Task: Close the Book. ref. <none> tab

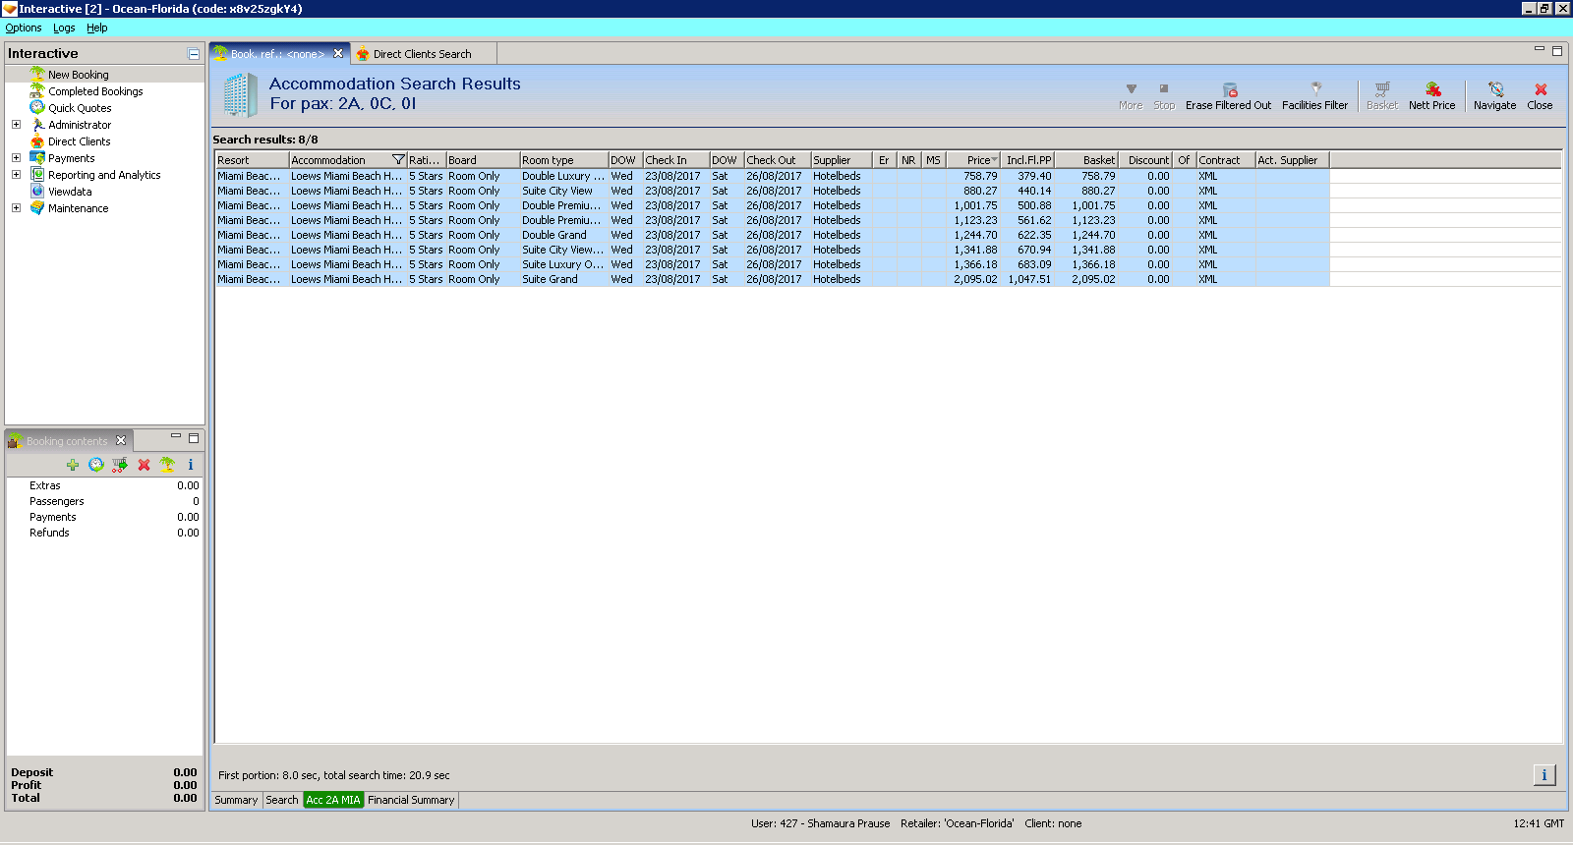Action: pos(338,54)
